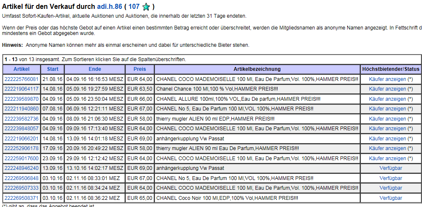422x207 pixels.
Task: Open article 222252906178
Action: tap(22, 148)
